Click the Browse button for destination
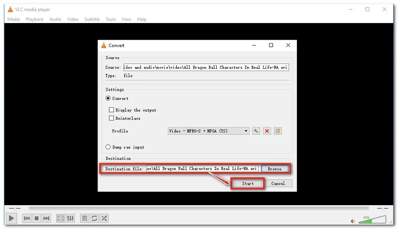This screenshot has height=229, width=398. coord(274,169)
